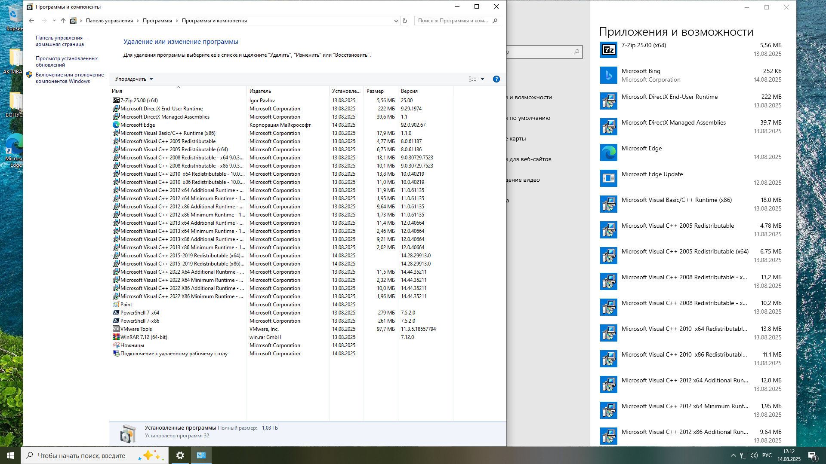Sort by the Размер column header
Screen dimensions: 826x464
click(381, 91)
